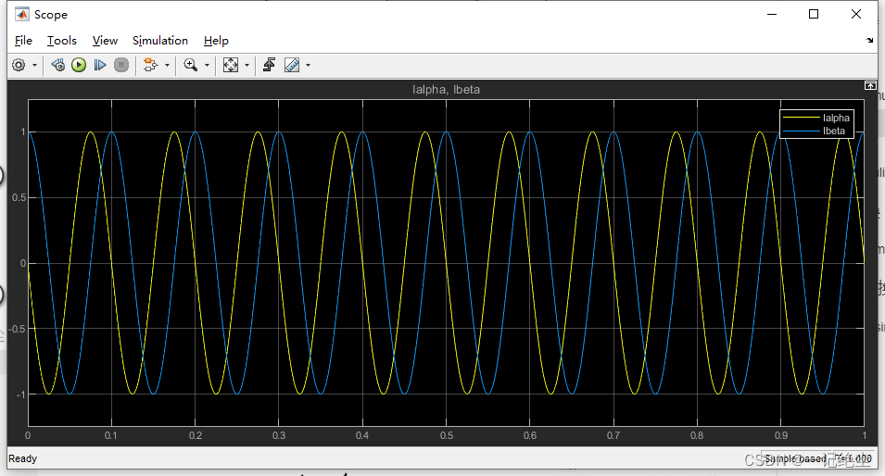Image resolution: width=885 pixels, height=476 pixels.
Task: Open the File menu
Action: pos(23,41)
